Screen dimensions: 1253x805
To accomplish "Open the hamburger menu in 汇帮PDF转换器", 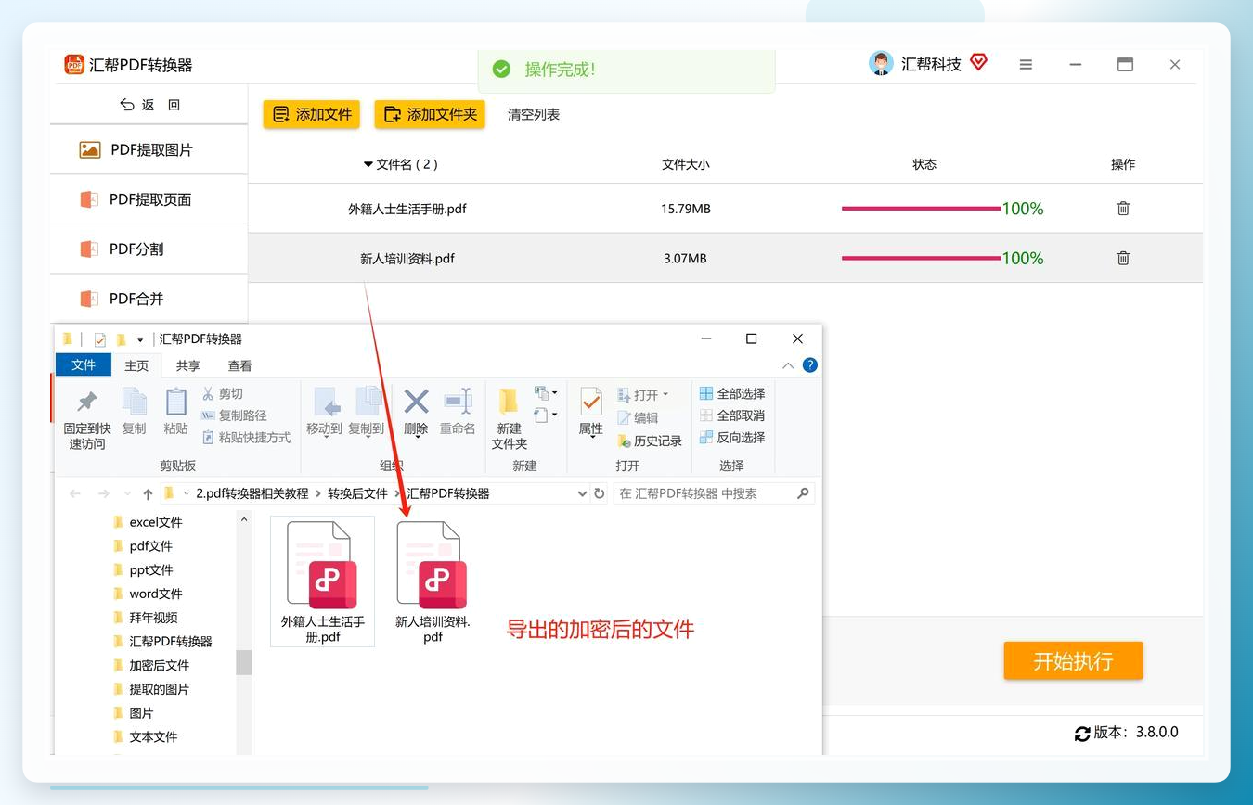I will coord(1026,65).
